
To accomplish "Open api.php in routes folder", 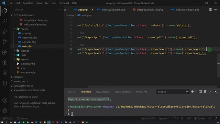I will click(x=26, y=33).
